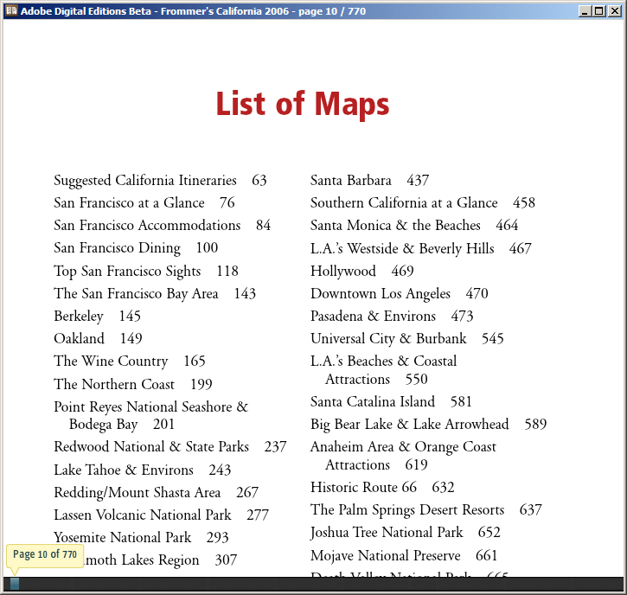Click 'Suggested California Itineraries 63' entry
627x595 pixels.
[160, 181]
